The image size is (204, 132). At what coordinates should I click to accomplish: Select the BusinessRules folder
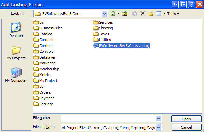pos(48,28)
